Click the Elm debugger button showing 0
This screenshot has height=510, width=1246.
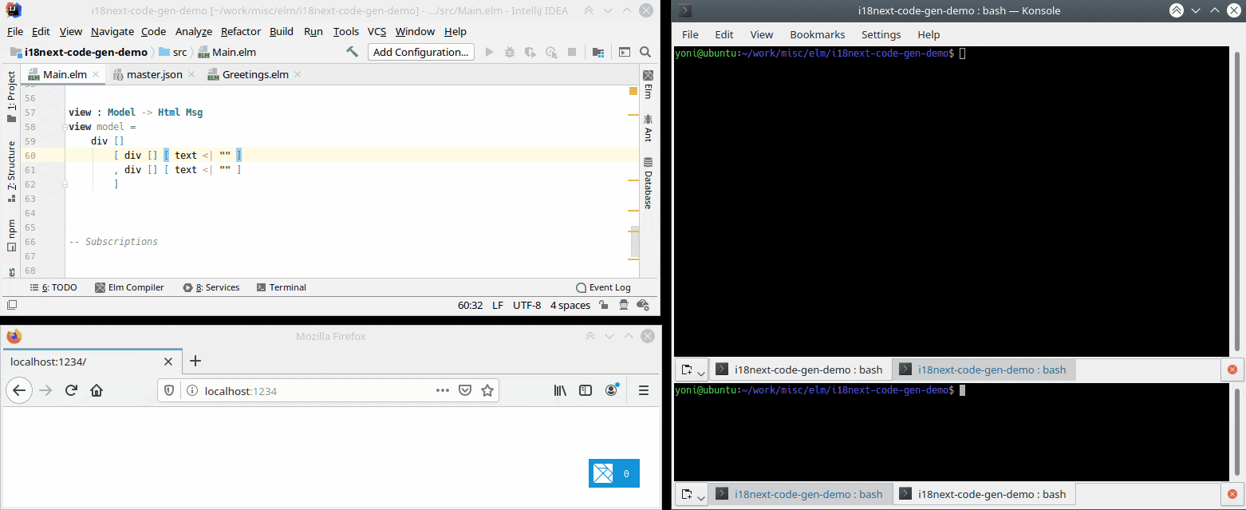point(614,473)
